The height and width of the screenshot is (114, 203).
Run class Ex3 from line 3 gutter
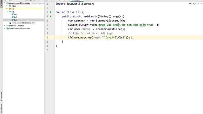pyautogui.click(x=51, y=12)
